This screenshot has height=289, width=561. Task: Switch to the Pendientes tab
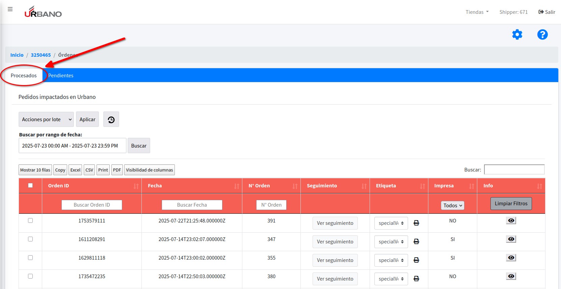[61, 76]
